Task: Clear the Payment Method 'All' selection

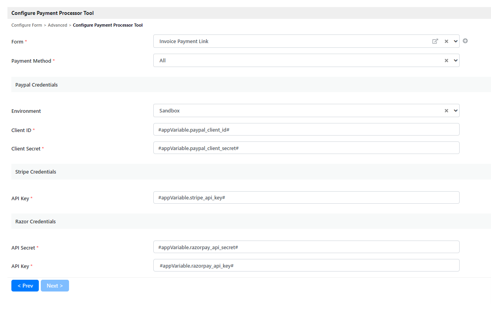Action: (446, 61)
